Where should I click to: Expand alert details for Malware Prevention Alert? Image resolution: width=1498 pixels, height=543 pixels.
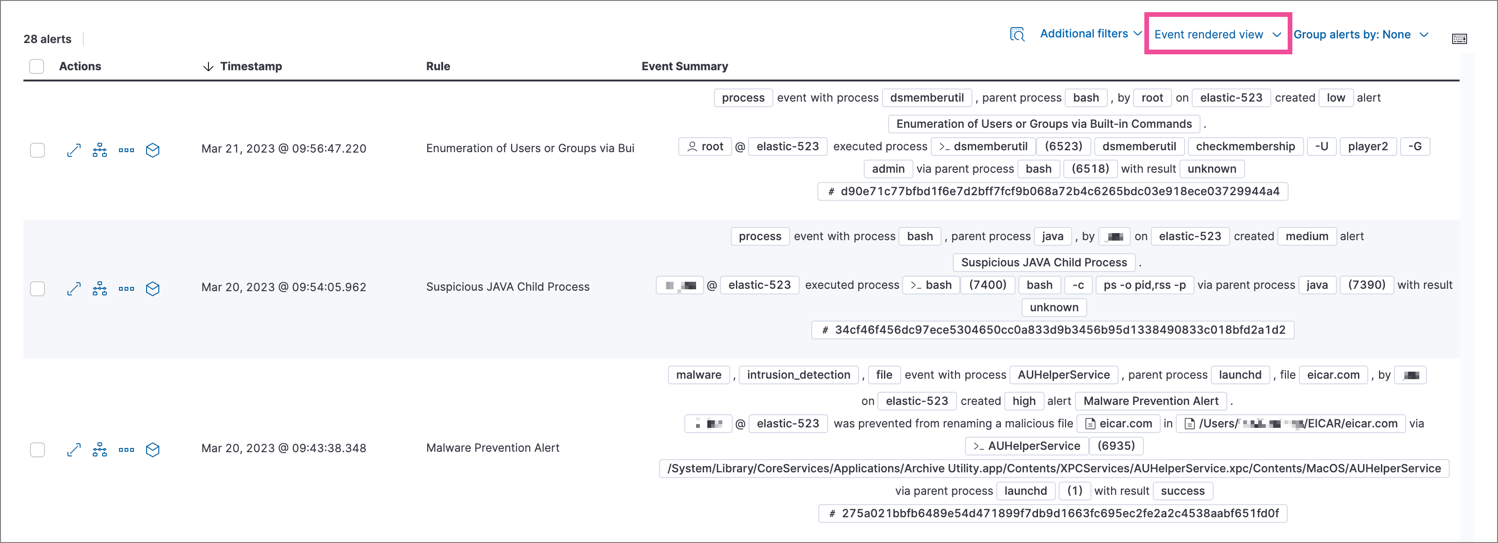[74, 449]
